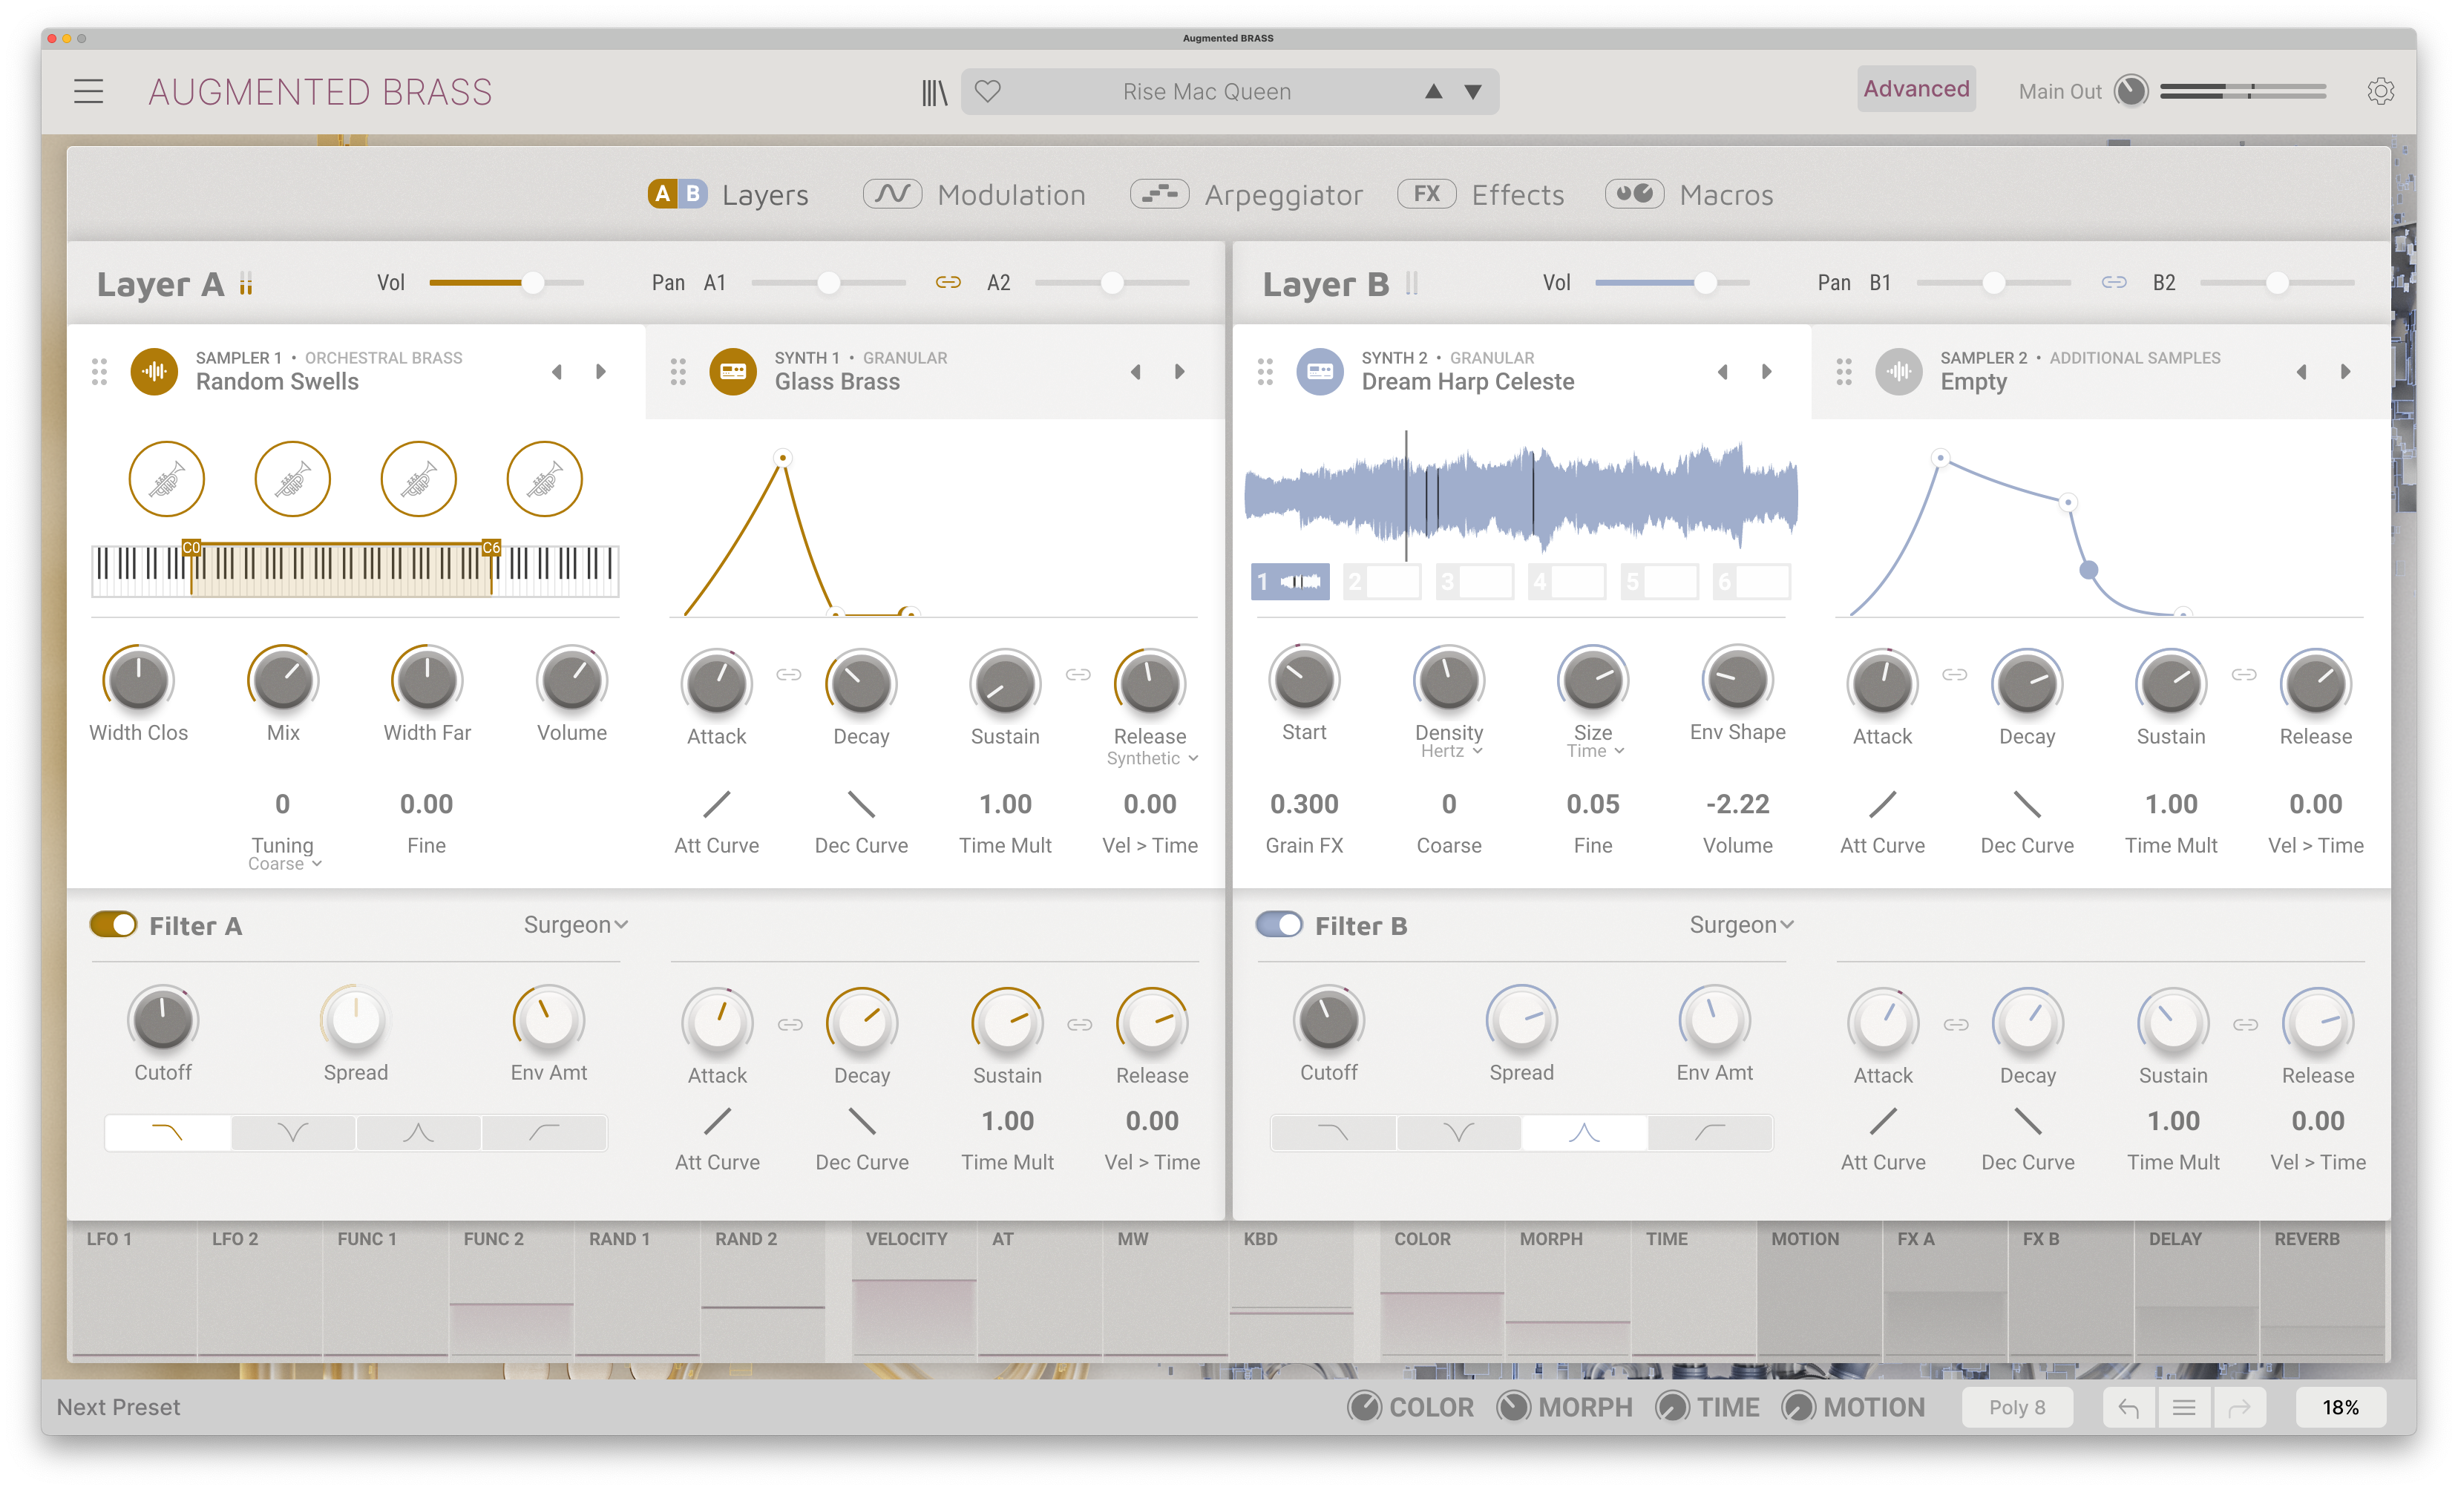Open settings via the gear icon

(2380, 91)
